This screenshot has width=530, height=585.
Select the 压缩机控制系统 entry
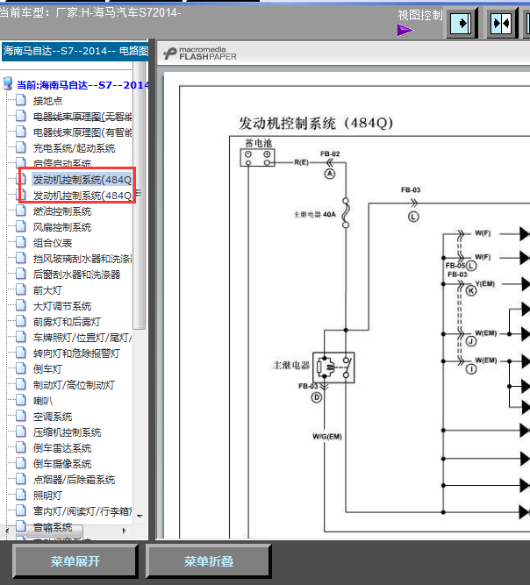pyautogui.click(x=67, y=432)
